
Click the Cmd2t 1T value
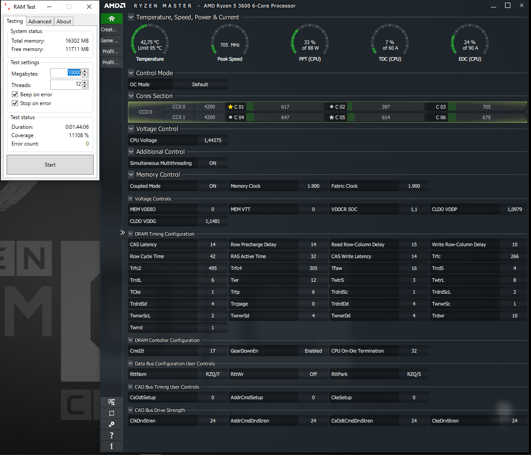pyautogui.click(x=213, y=351)
